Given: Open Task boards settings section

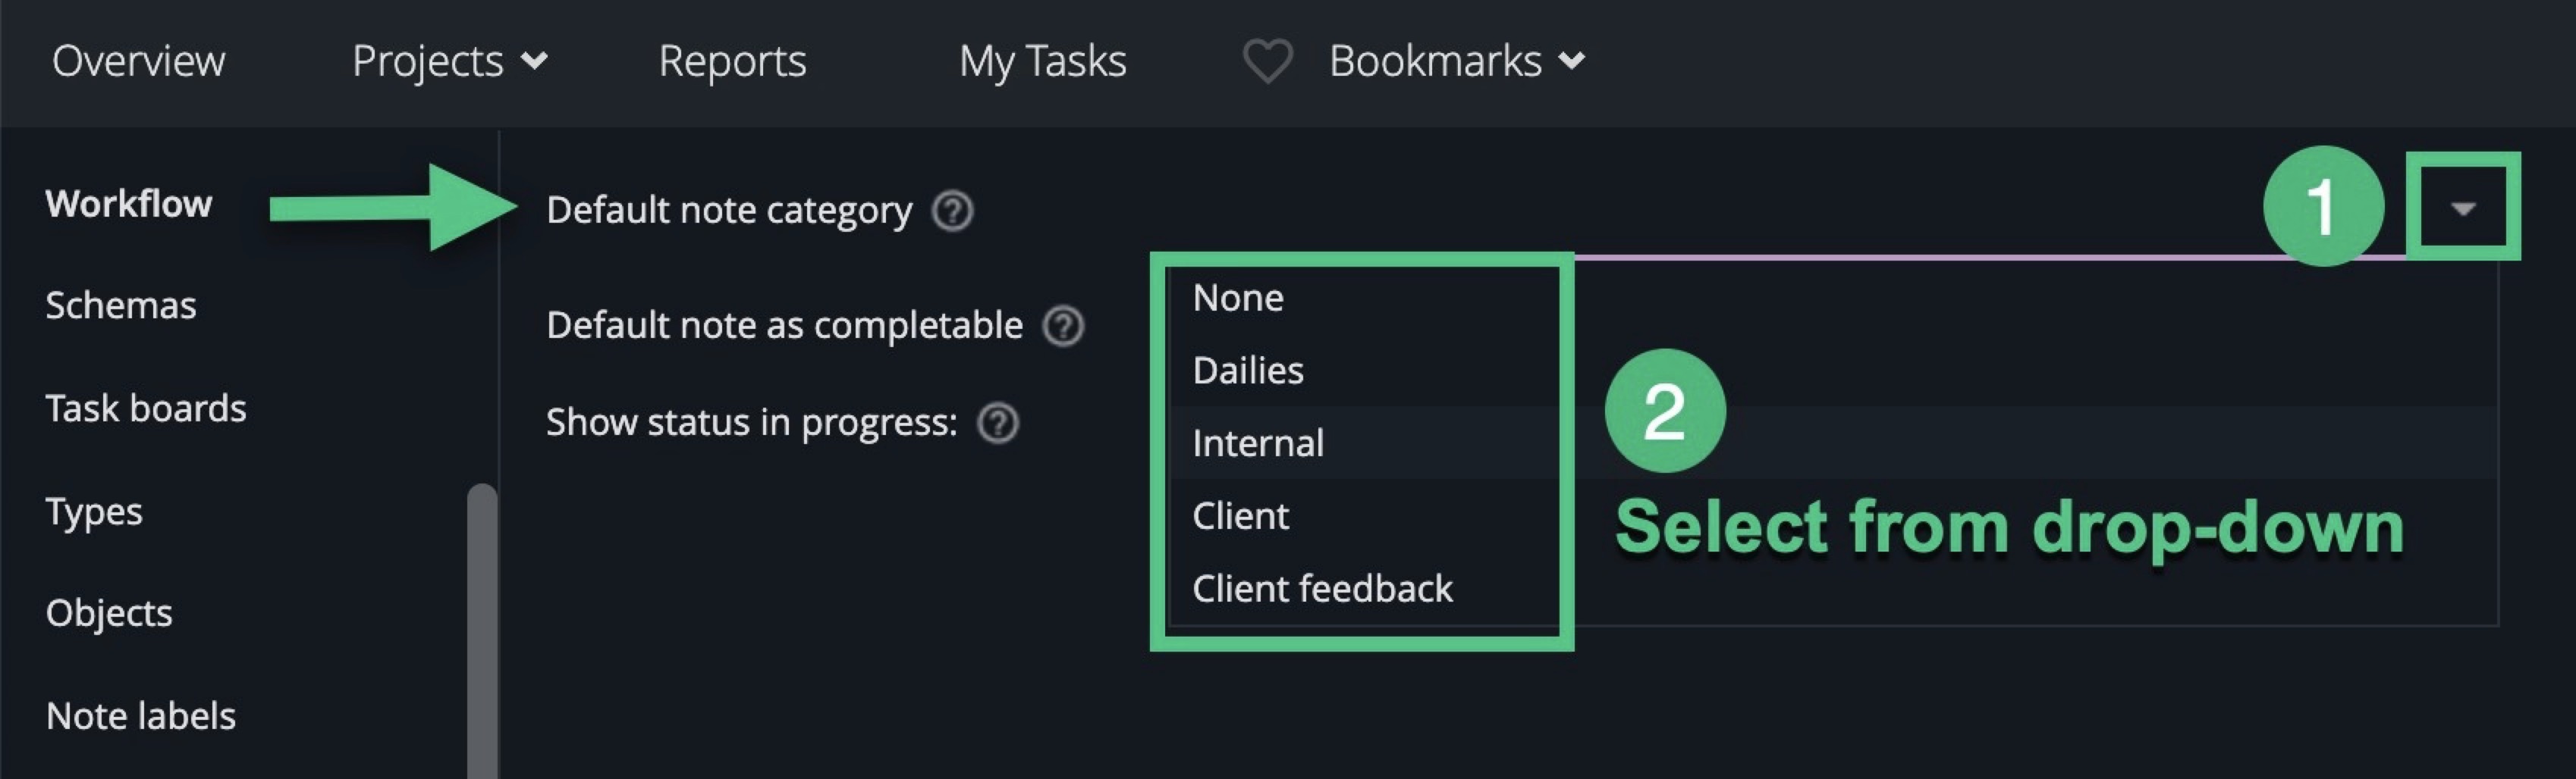Looking at the screenshot, I should click(x=146, y=408).
